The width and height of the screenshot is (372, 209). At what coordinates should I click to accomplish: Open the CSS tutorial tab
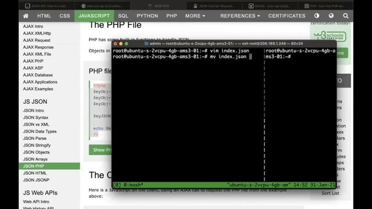click(x=65, y=16)
